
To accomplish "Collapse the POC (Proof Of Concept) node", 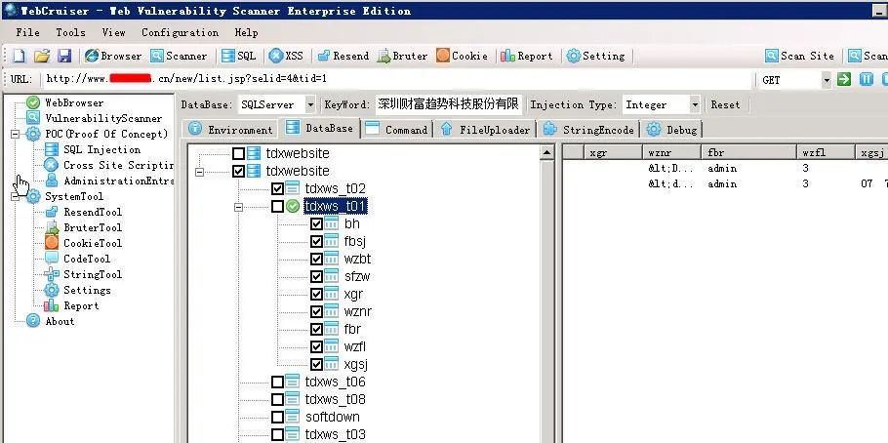I will [x=15, y=135].
